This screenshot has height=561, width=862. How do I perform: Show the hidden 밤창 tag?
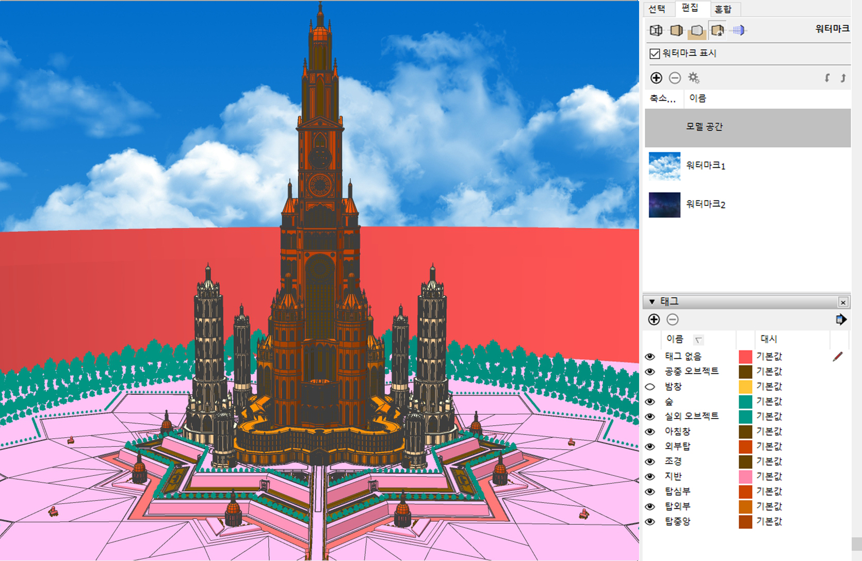tap(650, 387)
